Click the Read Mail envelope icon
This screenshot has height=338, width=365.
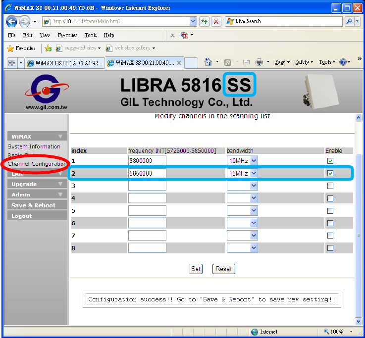pos(246,62)
